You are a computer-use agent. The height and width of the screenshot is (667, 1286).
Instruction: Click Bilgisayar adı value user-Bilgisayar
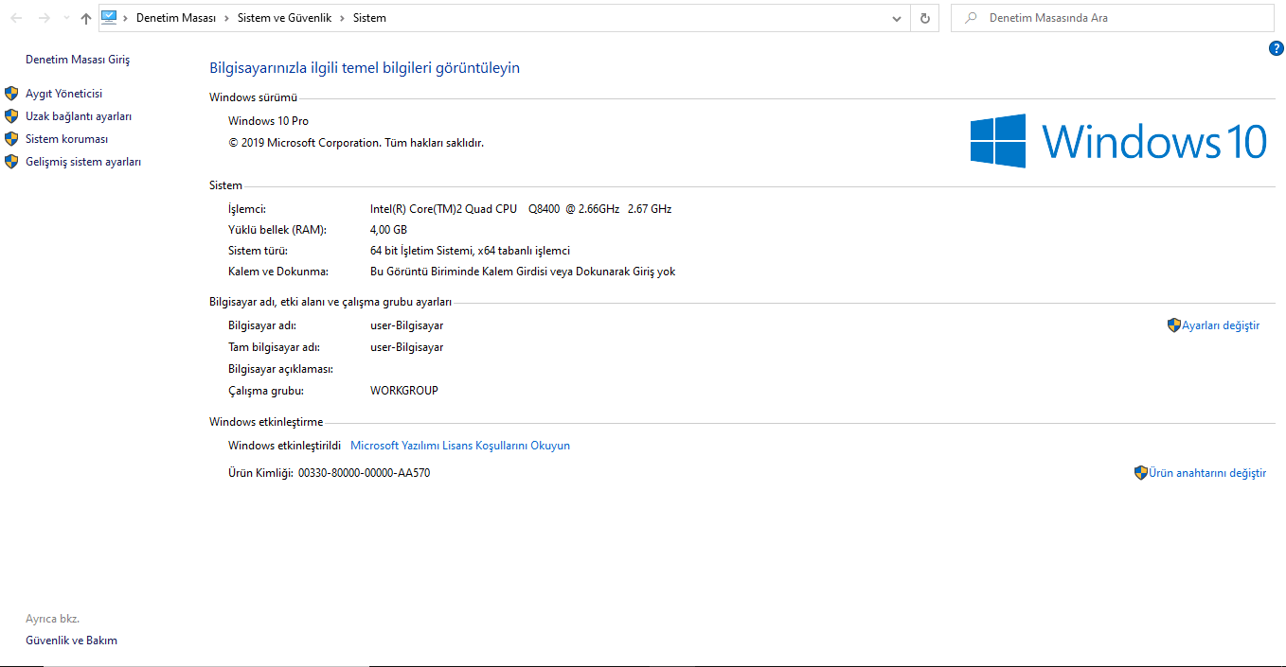406,325
